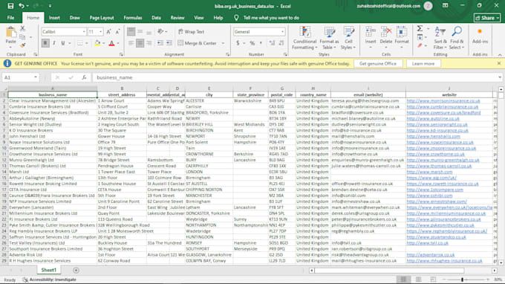
Task: Click Accessibility: Investigate in status bar
Action: [50, 280]
